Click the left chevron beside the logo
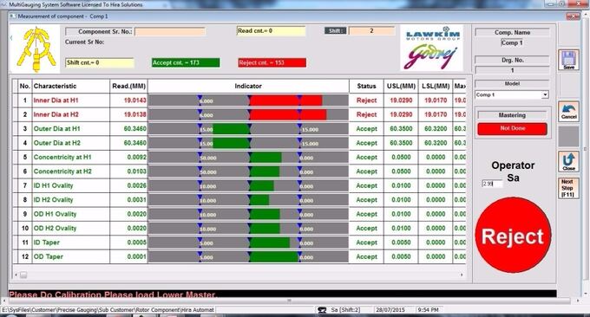 pos(11,38)
